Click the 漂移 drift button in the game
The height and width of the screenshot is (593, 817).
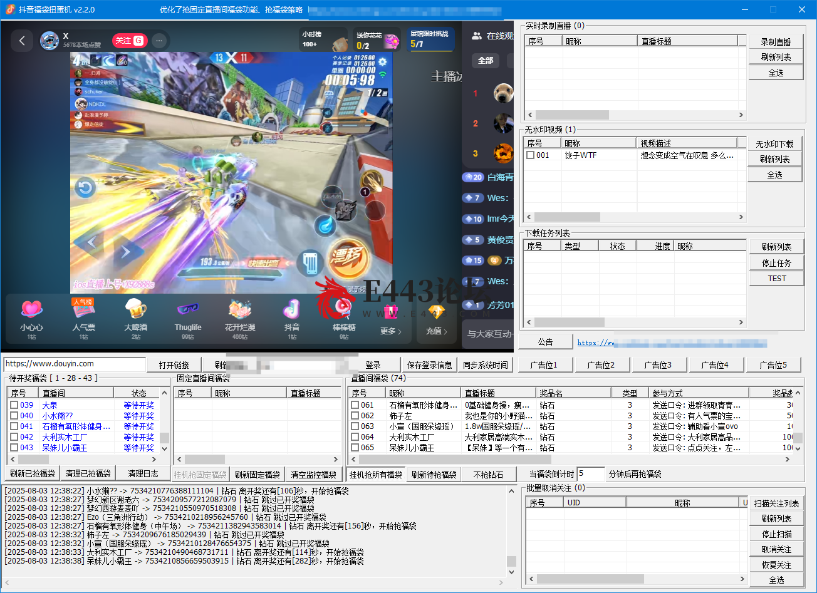tap(348, 258)
